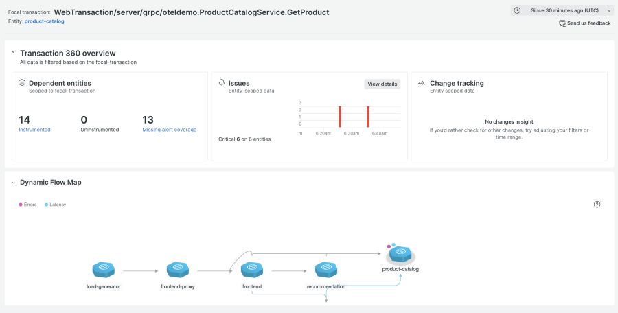Click the clock icon in time picker
618x313 pixels.
pyautogui.click(x=518, y=11)
